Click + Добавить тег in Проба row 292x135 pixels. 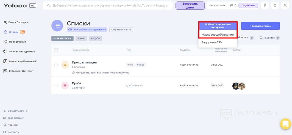pos(134,86)
